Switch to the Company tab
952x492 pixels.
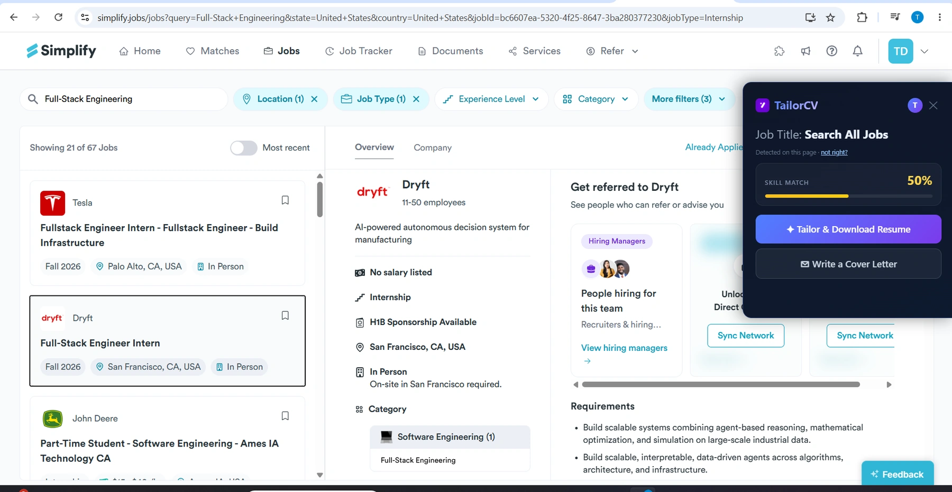coord(433,148)
